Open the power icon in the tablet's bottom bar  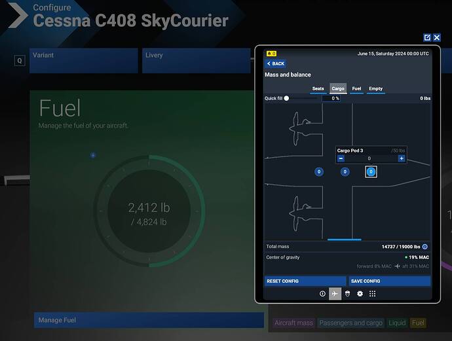(322, 294)
